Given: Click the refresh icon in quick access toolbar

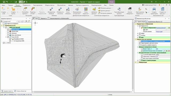Looking at the screenshot, I should coord(16,2).
